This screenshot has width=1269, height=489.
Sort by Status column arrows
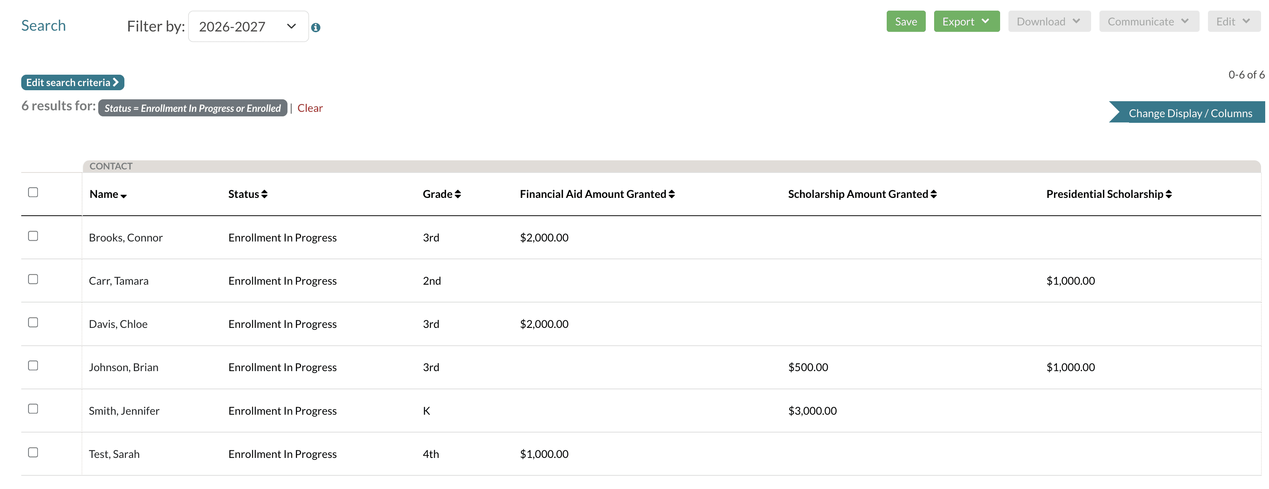tap(265, 194)
